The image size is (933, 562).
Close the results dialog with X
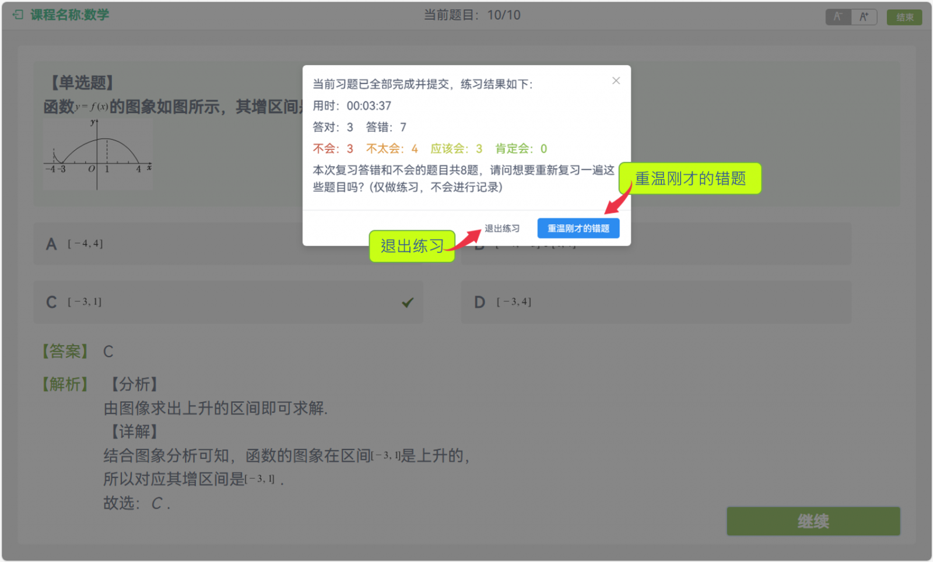point(616,81)
